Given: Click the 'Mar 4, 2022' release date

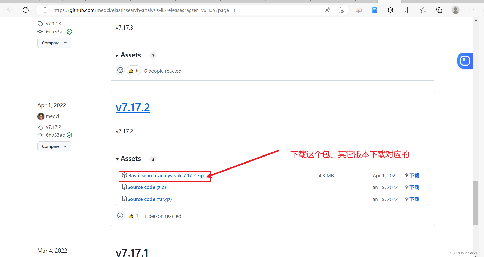Looking at the screenshot, I should pos(52,251).
